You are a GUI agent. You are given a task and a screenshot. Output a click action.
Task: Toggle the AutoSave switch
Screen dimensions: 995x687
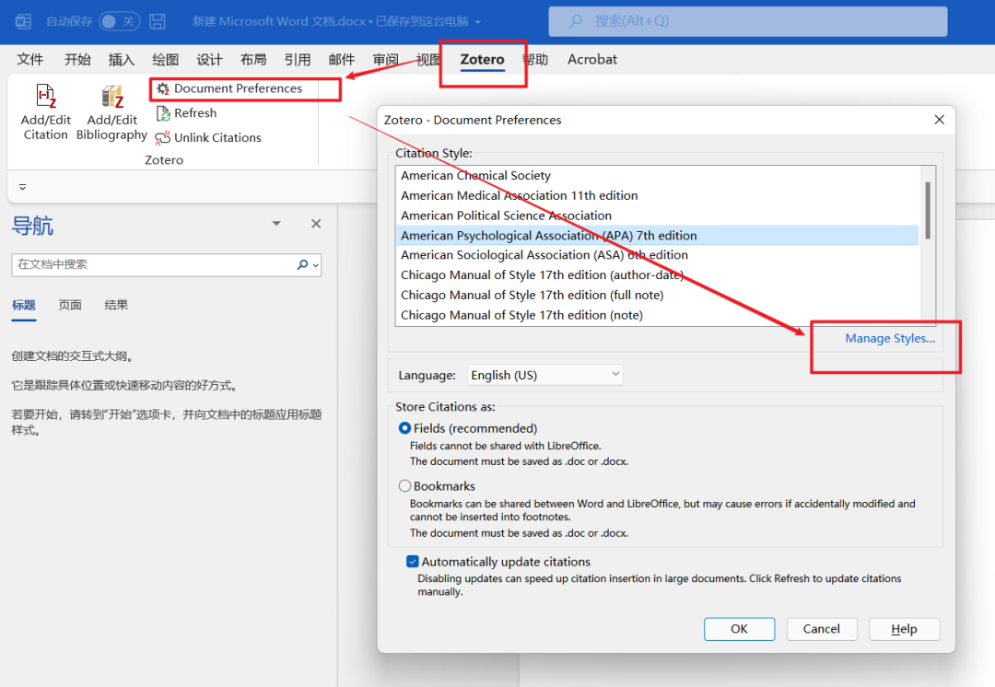[x=119, y=21]
